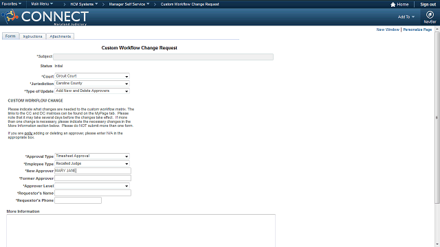The height and width of the screenshot is (247, 440).
Task: Click the scrollbar up arrow
Action: click(x=437, y=29)
